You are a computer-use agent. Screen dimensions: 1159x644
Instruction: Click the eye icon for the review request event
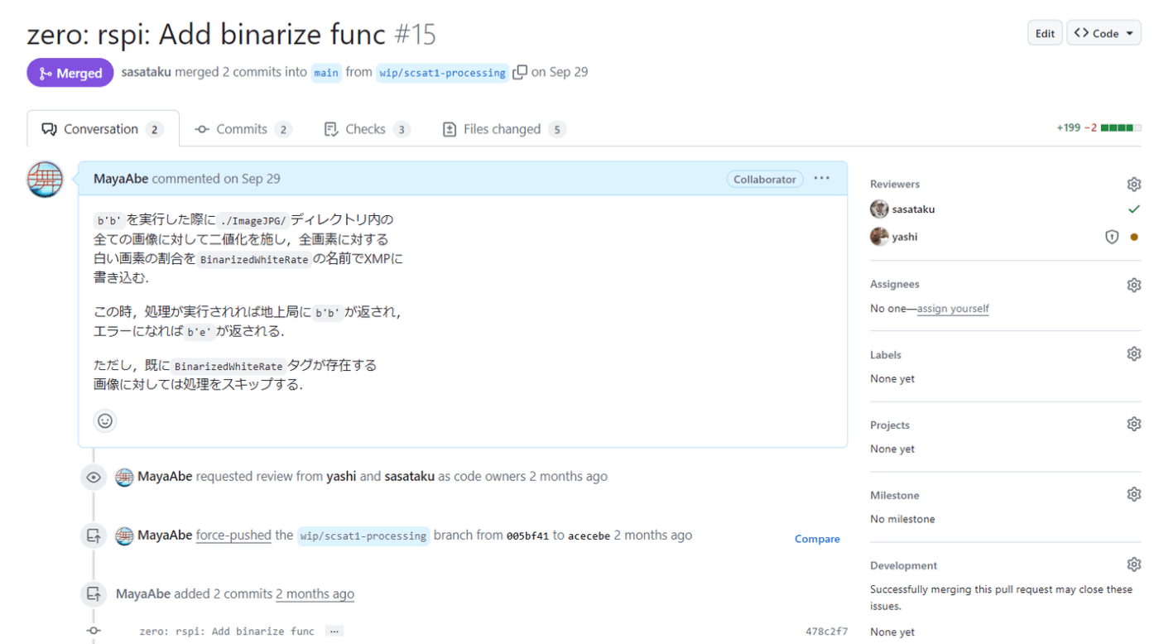click(94, 477)
